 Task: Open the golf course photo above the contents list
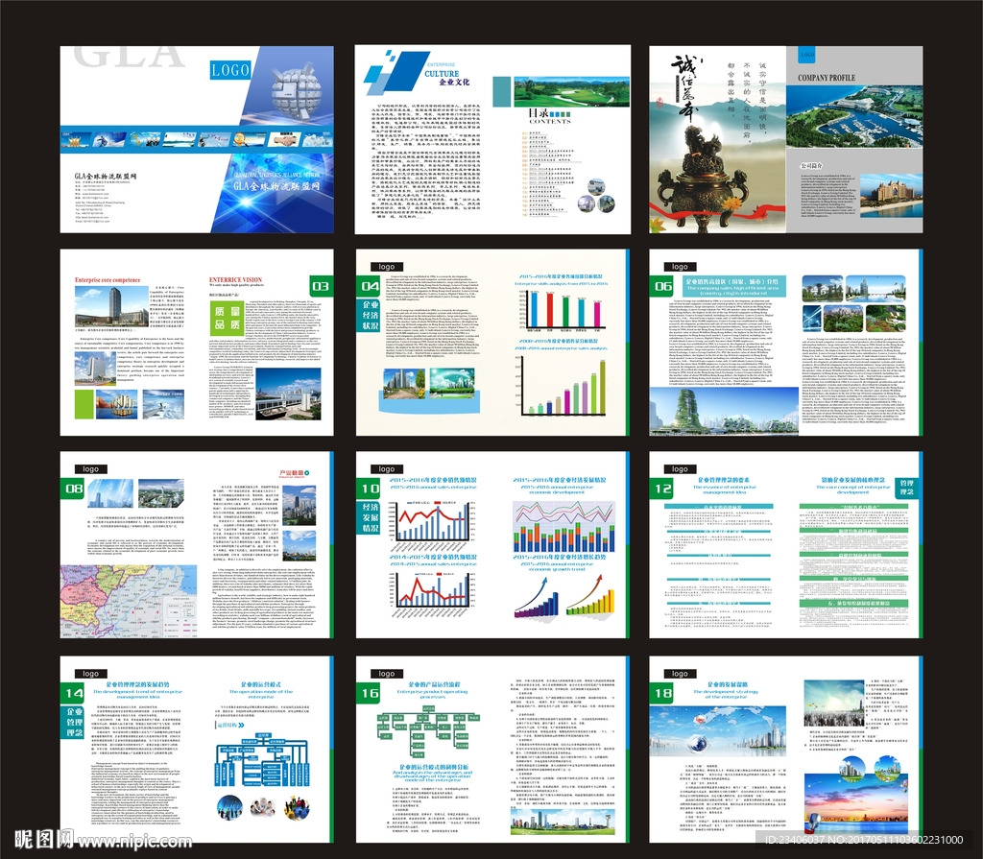click(x=572, y=91)
